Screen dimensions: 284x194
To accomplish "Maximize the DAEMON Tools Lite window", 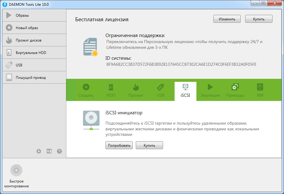I will pos(263,3).
